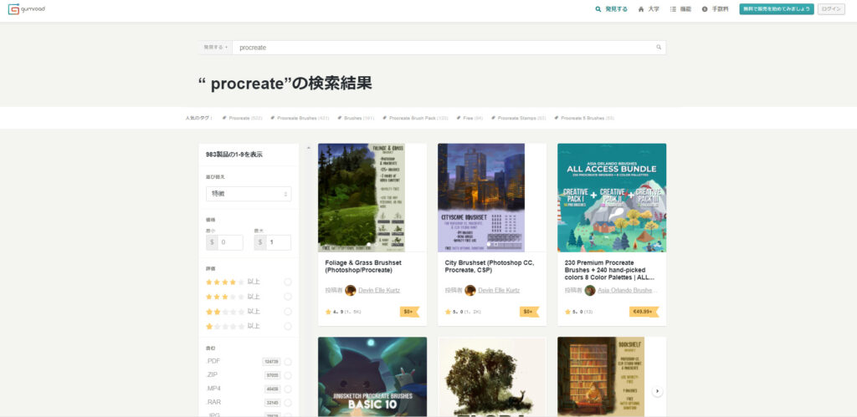The image size is (857, 417).
Task: Open Devin Elle Kurtz under City Brushset
Action: [499, 290]
